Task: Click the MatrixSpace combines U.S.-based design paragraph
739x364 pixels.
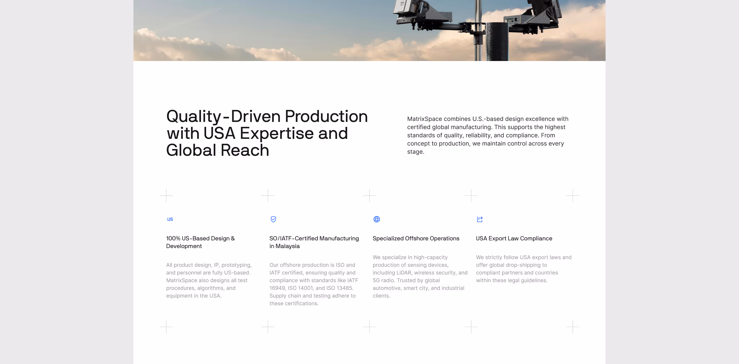Action: pos(488,135)
